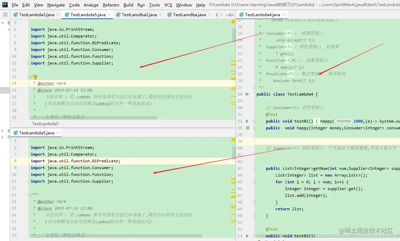
Task: Click the TestLambda5 breadcrumb
Action: click(x=45, y=124)
